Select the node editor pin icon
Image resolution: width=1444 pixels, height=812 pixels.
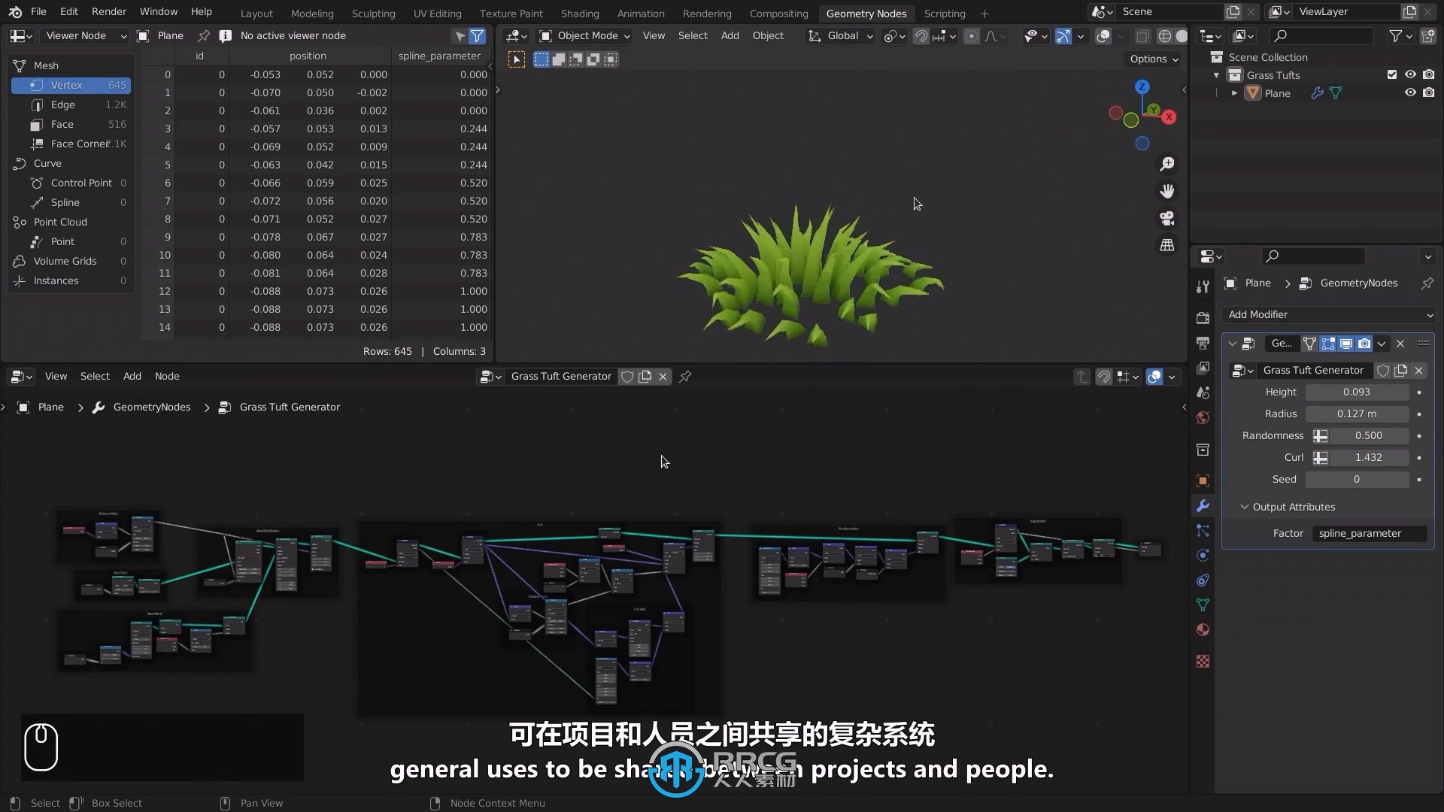(x=685, y=376)
